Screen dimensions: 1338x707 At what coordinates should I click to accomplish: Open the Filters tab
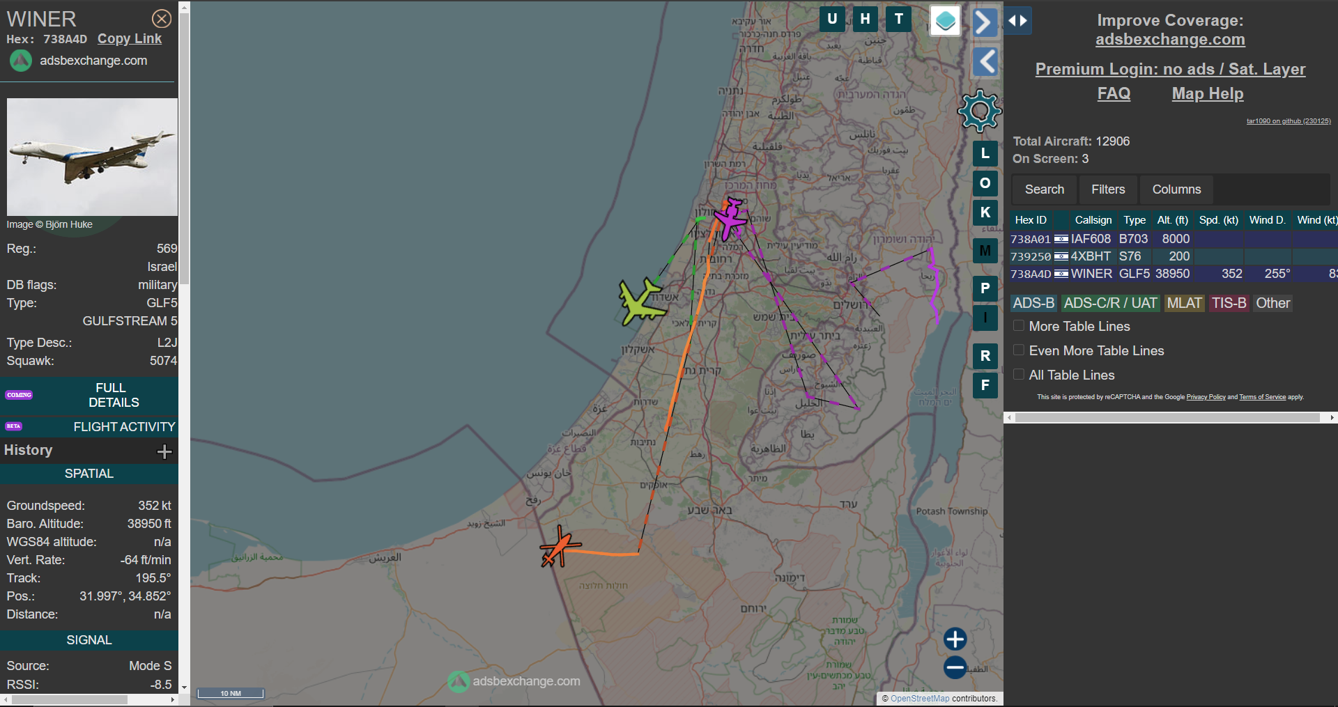pyautogui.click(x=1108, y=189)
